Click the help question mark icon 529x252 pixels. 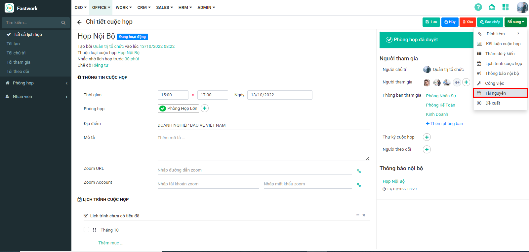[478, 7]
